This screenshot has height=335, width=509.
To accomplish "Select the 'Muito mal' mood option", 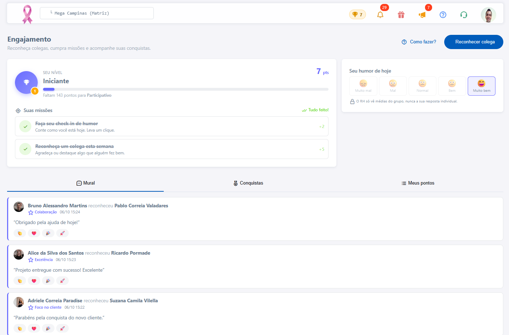I will (x=363, y=86).
